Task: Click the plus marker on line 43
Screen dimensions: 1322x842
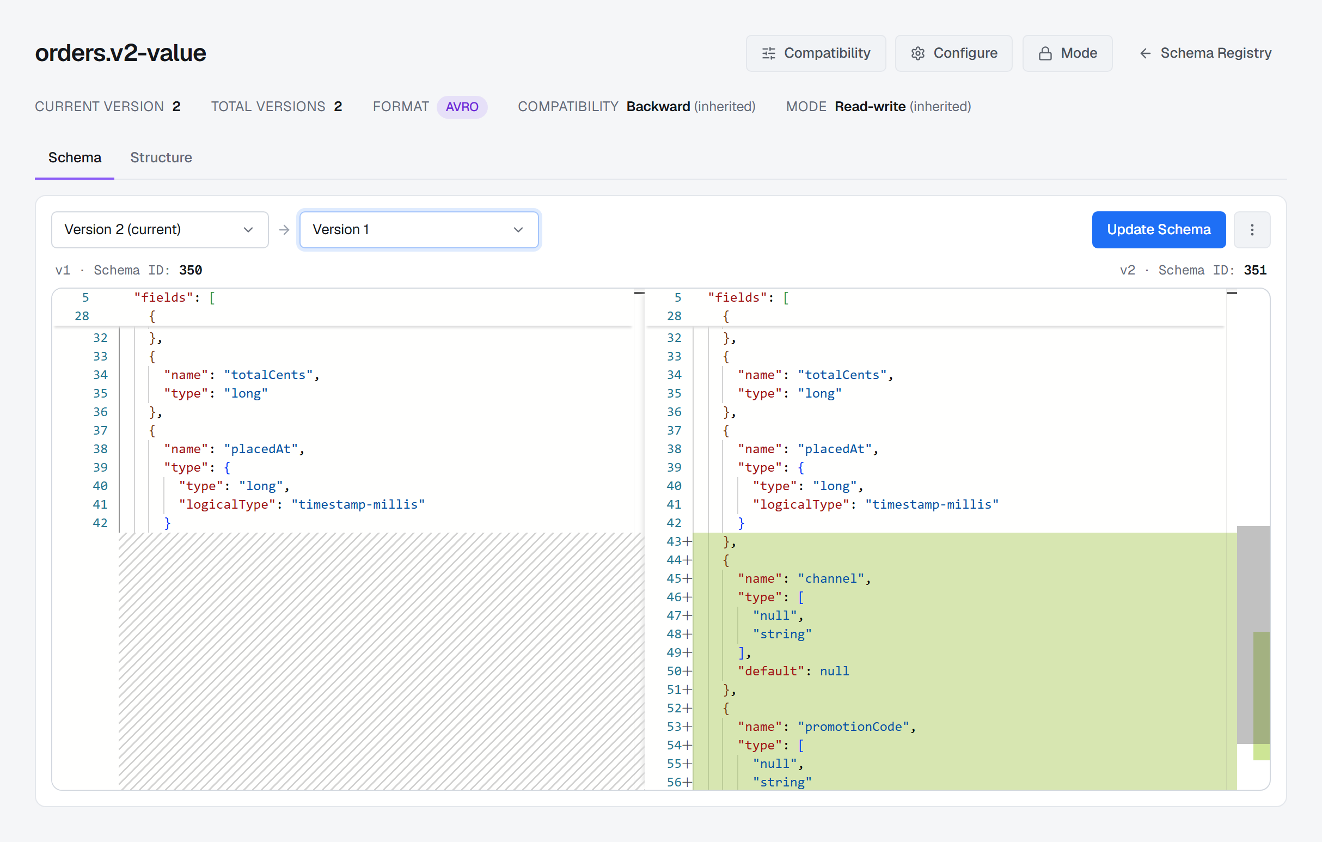Action: pos(687,541)
